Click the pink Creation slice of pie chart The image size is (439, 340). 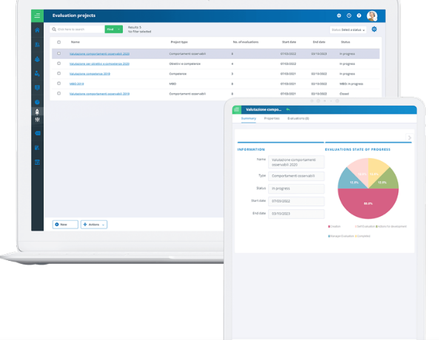[x=368, y=203]
